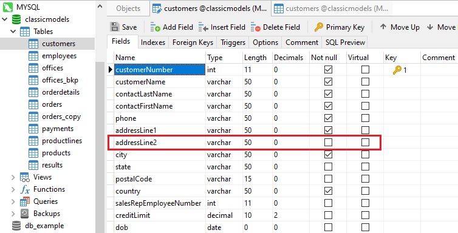Toggle Not null for state field

[328, 166]
